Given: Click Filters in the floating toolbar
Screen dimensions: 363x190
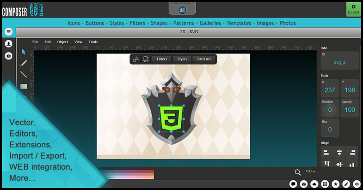Looking at the screenshot, I should (x=162, y=59).
